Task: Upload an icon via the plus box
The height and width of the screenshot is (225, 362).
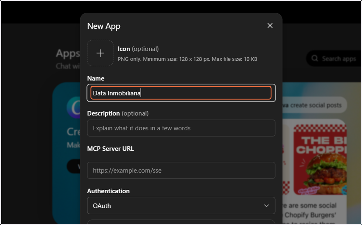Action: (100, 53)
